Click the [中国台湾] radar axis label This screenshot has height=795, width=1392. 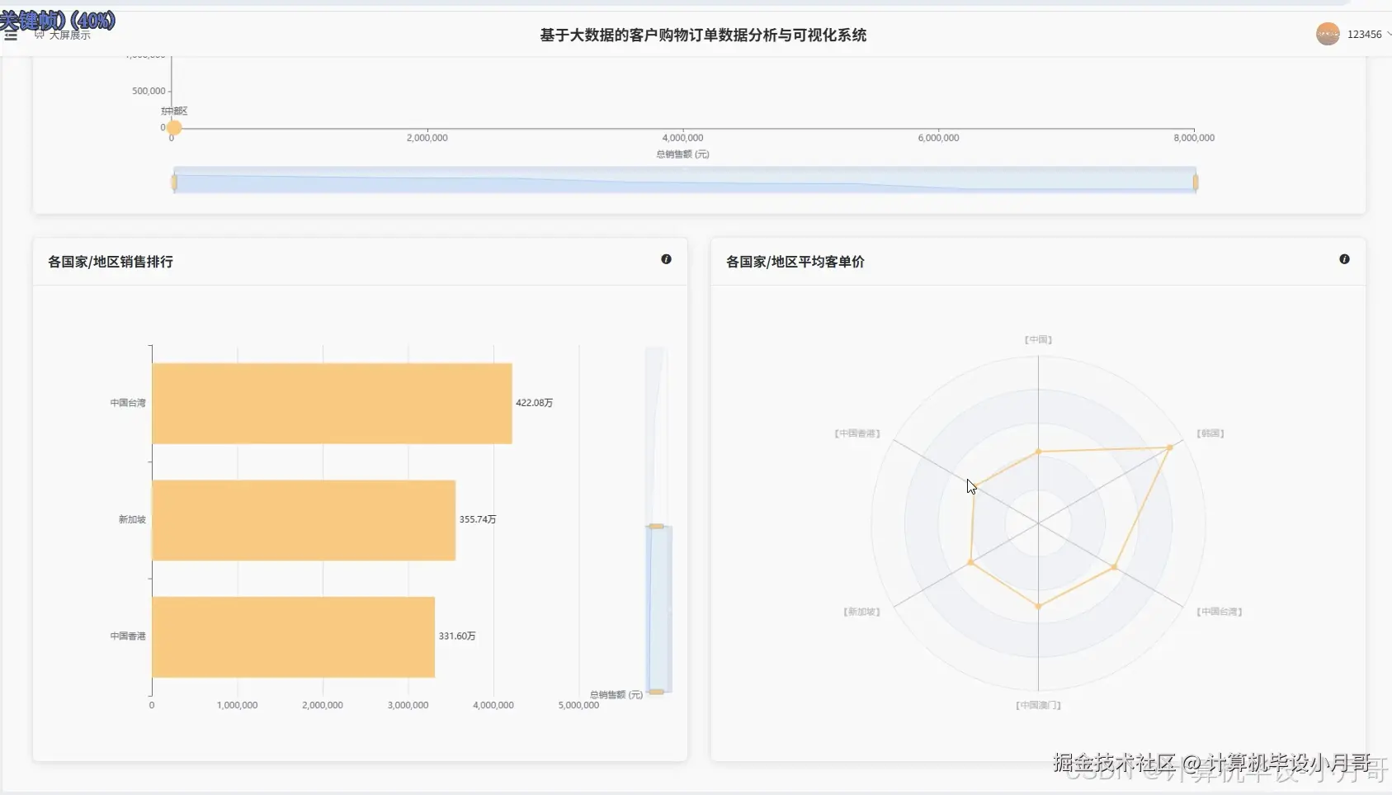pos(1220,612)
